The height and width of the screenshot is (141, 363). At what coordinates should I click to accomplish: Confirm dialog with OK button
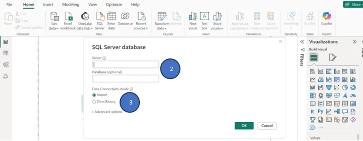click(x=244, y=126)
